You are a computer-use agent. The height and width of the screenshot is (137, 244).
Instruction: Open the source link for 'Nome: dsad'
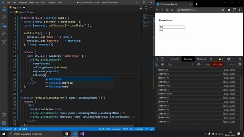[229, 94]
